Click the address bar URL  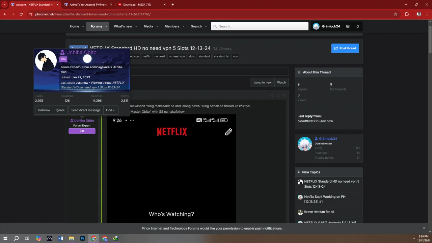(x=93, y=14)
